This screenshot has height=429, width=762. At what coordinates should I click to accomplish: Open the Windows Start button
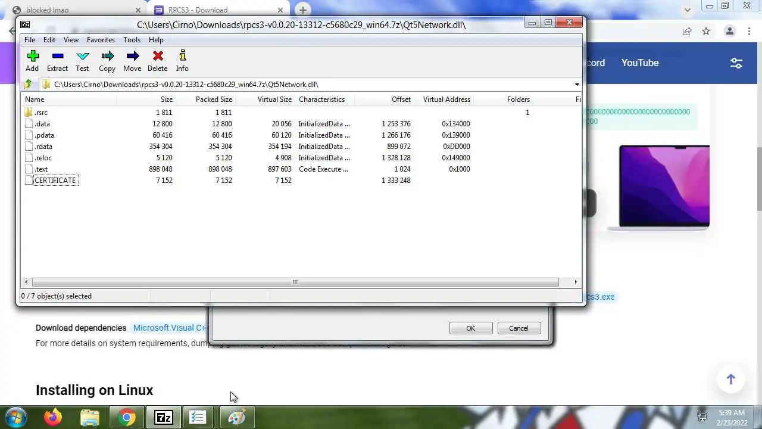click(x=16, y=417)
